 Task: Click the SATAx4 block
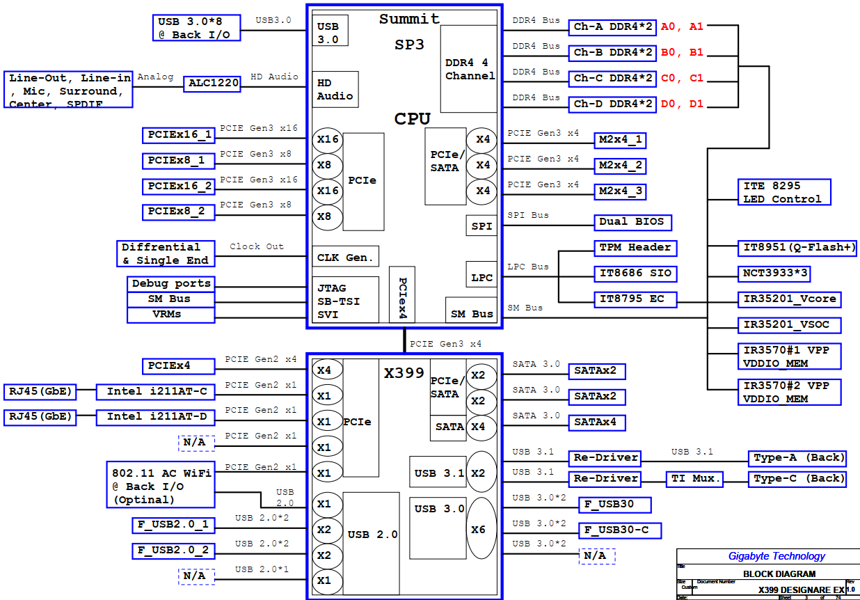point(597,423)
